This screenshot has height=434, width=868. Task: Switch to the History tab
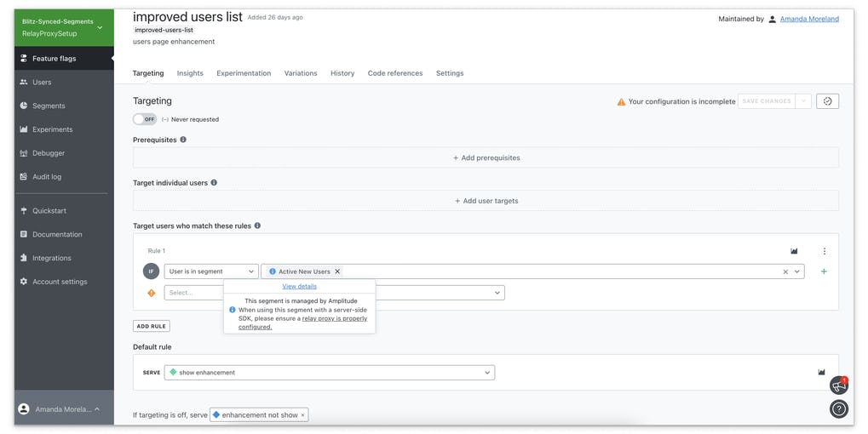pyautogui.click(x=342, y=73)
